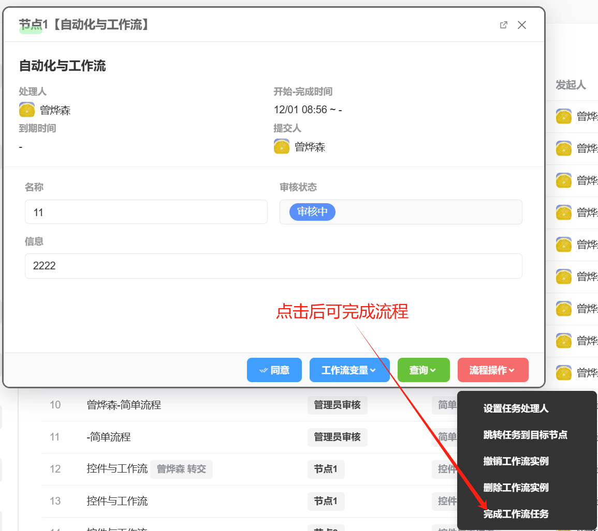Open row 11 -简单流程 entry
Screen dimensions: 598x531
pos(109,437)
